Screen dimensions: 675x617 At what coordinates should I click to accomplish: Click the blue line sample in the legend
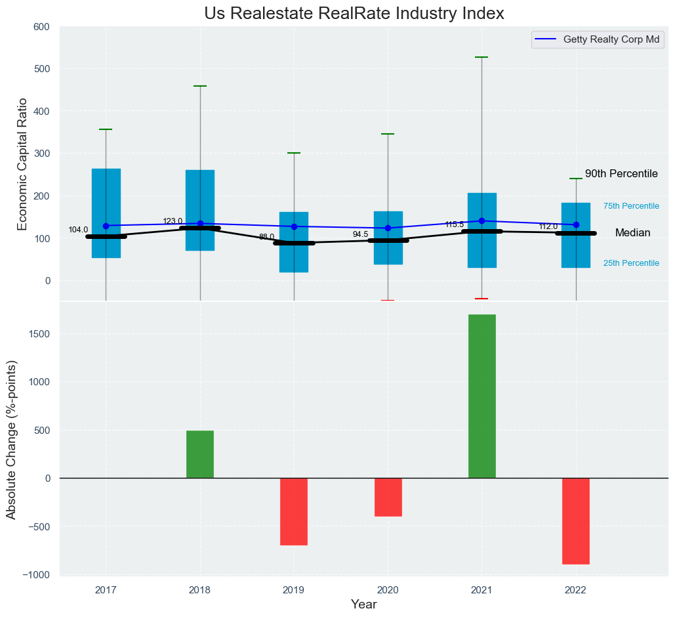pos(546,39)
